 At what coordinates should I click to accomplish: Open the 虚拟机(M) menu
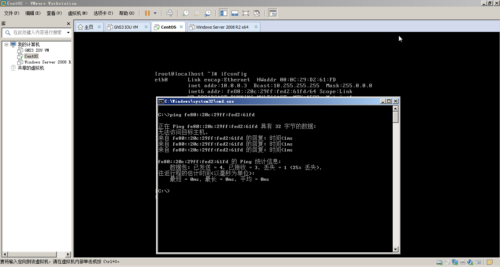pos(77,13)
